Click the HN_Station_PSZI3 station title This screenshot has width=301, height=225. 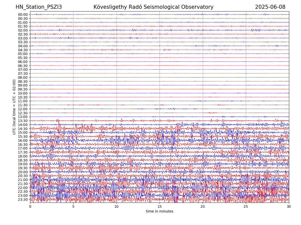[x=39, y=7]
